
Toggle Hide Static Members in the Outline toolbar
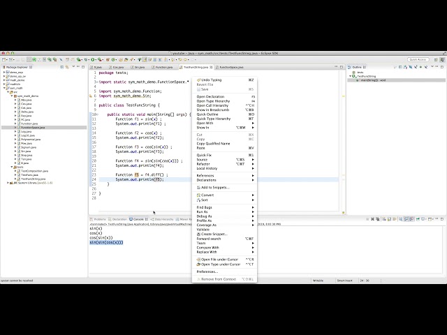click(x=416, y=67)
